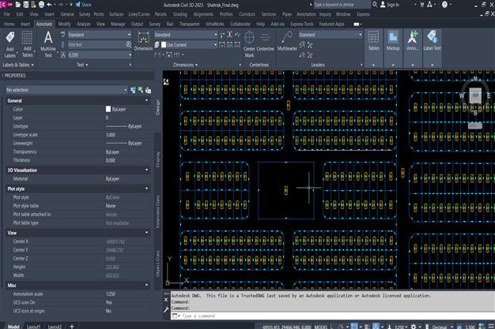This screenshot has width=495, height=329.
Task: Click the Share button in title bar
Action: click(81, 5)
